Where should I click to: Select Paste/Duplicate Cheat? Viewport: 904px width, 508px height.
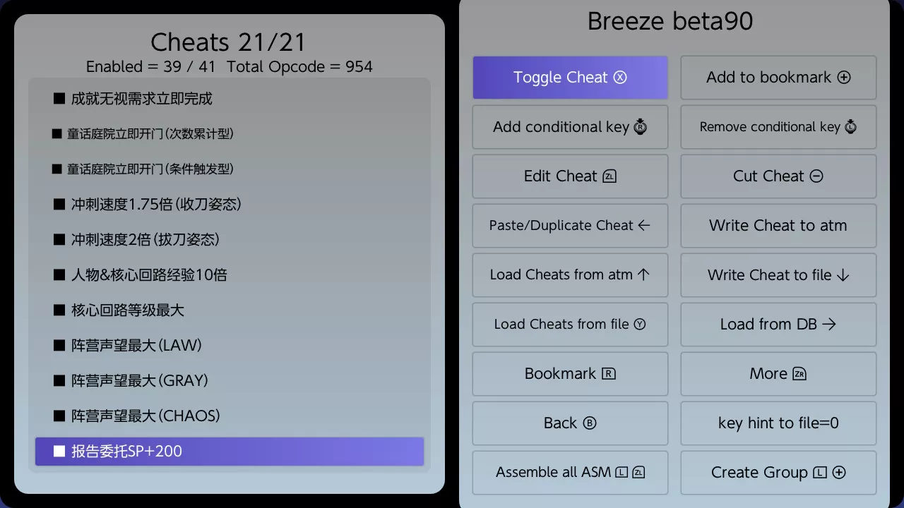coord(570,226)
